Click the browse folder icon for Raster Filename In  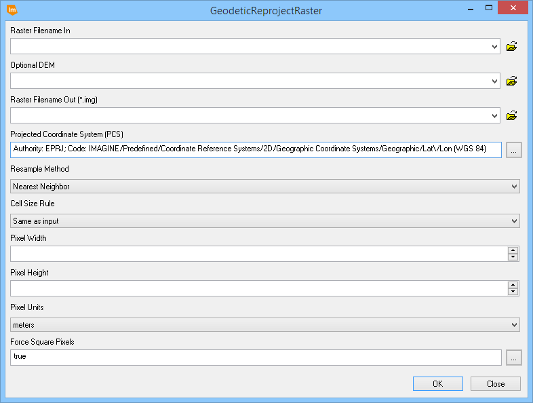[x=512, y=47]
